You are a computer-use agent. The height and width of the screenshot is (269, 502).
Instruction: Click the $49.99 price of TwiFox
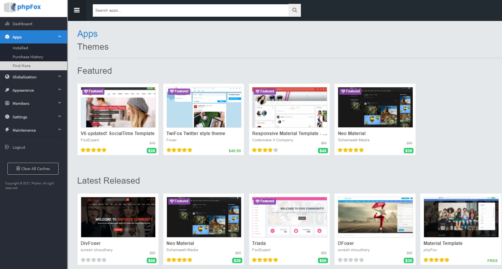(234, 151)
